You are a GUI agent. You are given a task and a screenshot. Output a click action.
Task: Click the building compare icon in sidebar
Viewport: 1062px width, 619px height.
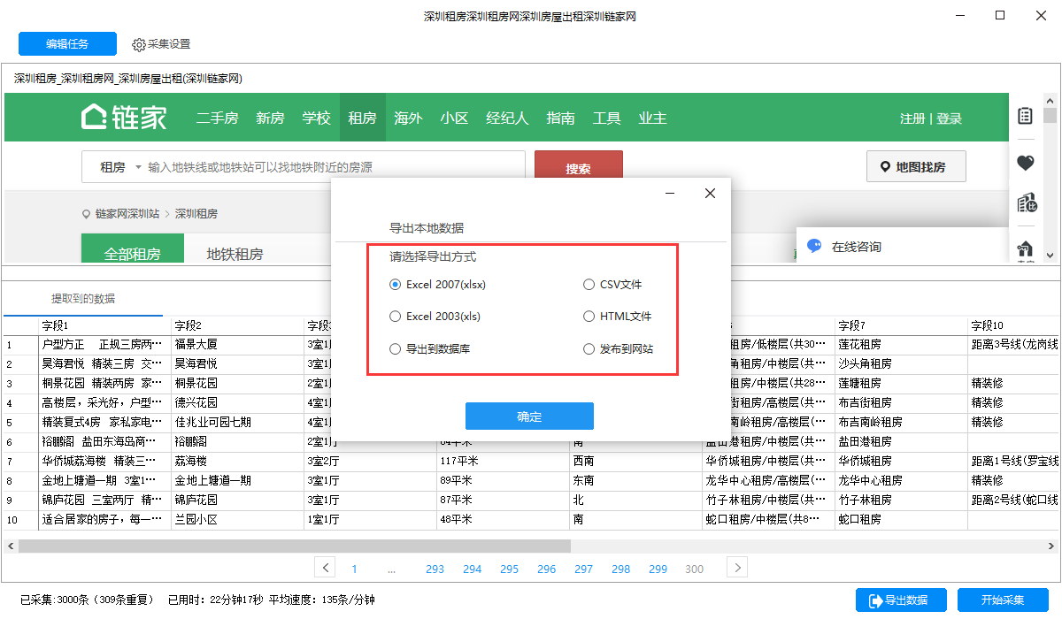tap(1026, 203)
